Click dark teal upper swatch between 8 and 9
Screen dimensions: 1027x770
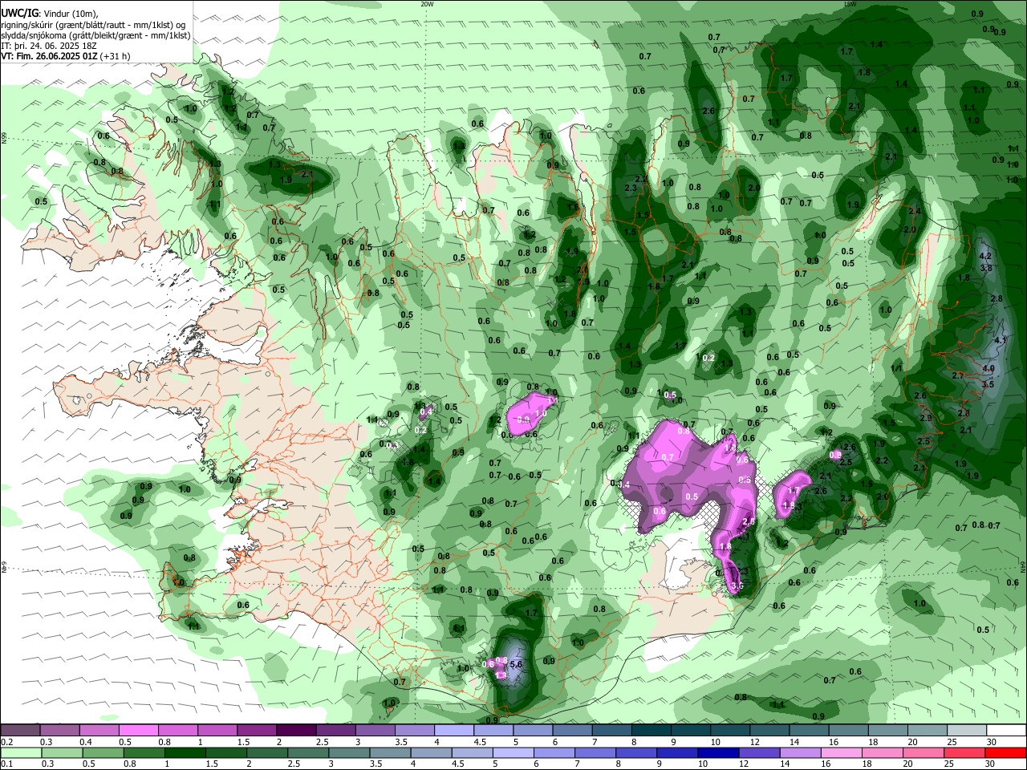[651, 730]
